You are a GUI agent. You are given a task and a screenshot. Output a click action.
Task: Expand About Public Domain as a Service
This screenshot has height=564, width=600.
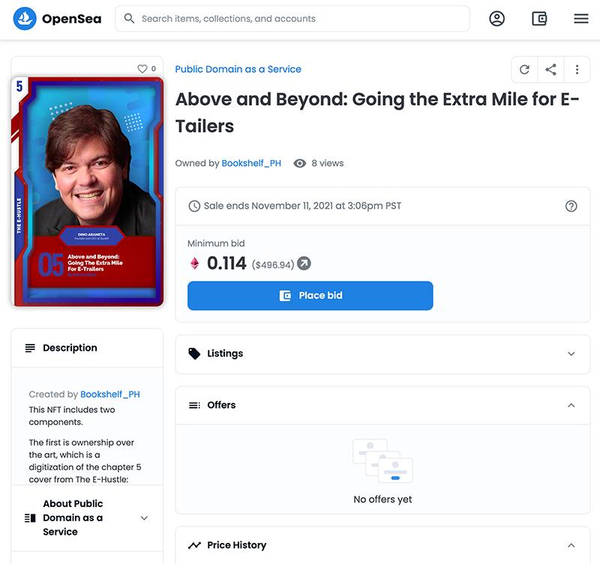coord(144,518)
